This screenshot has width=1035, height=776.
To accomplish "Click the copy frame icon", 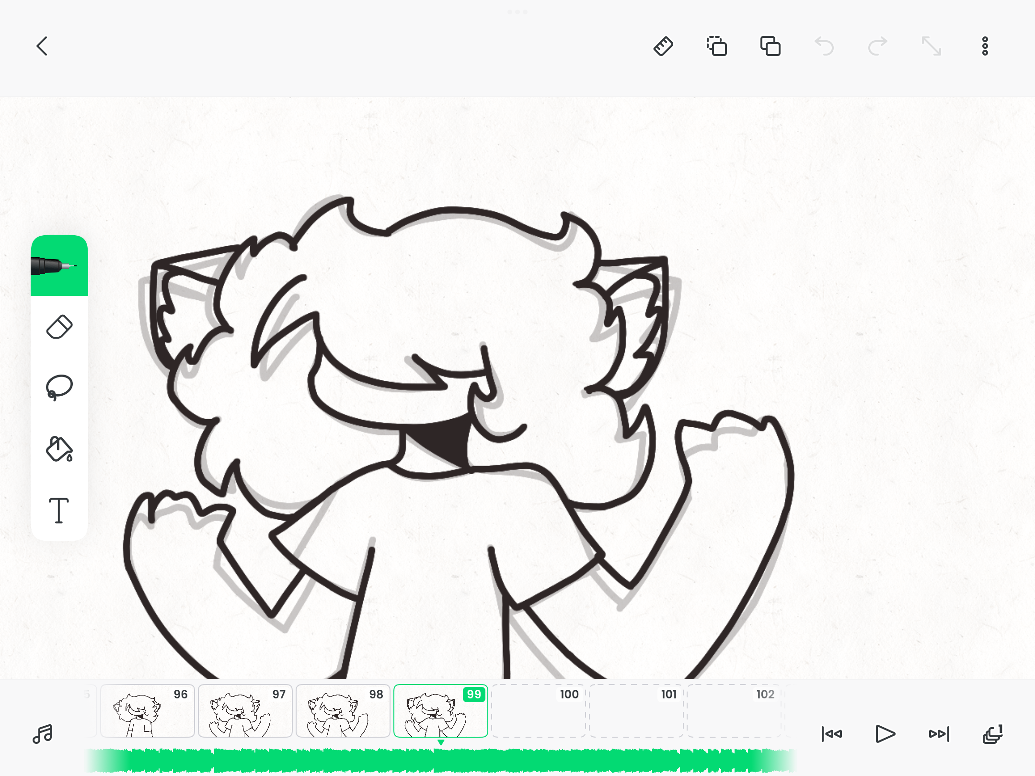I will 717,46.
